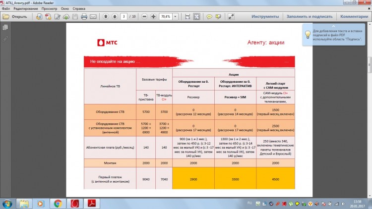The image size is (372, 209).
Task: Click the 'Ресивер + SIM' cell
Action: coord(235,97)
